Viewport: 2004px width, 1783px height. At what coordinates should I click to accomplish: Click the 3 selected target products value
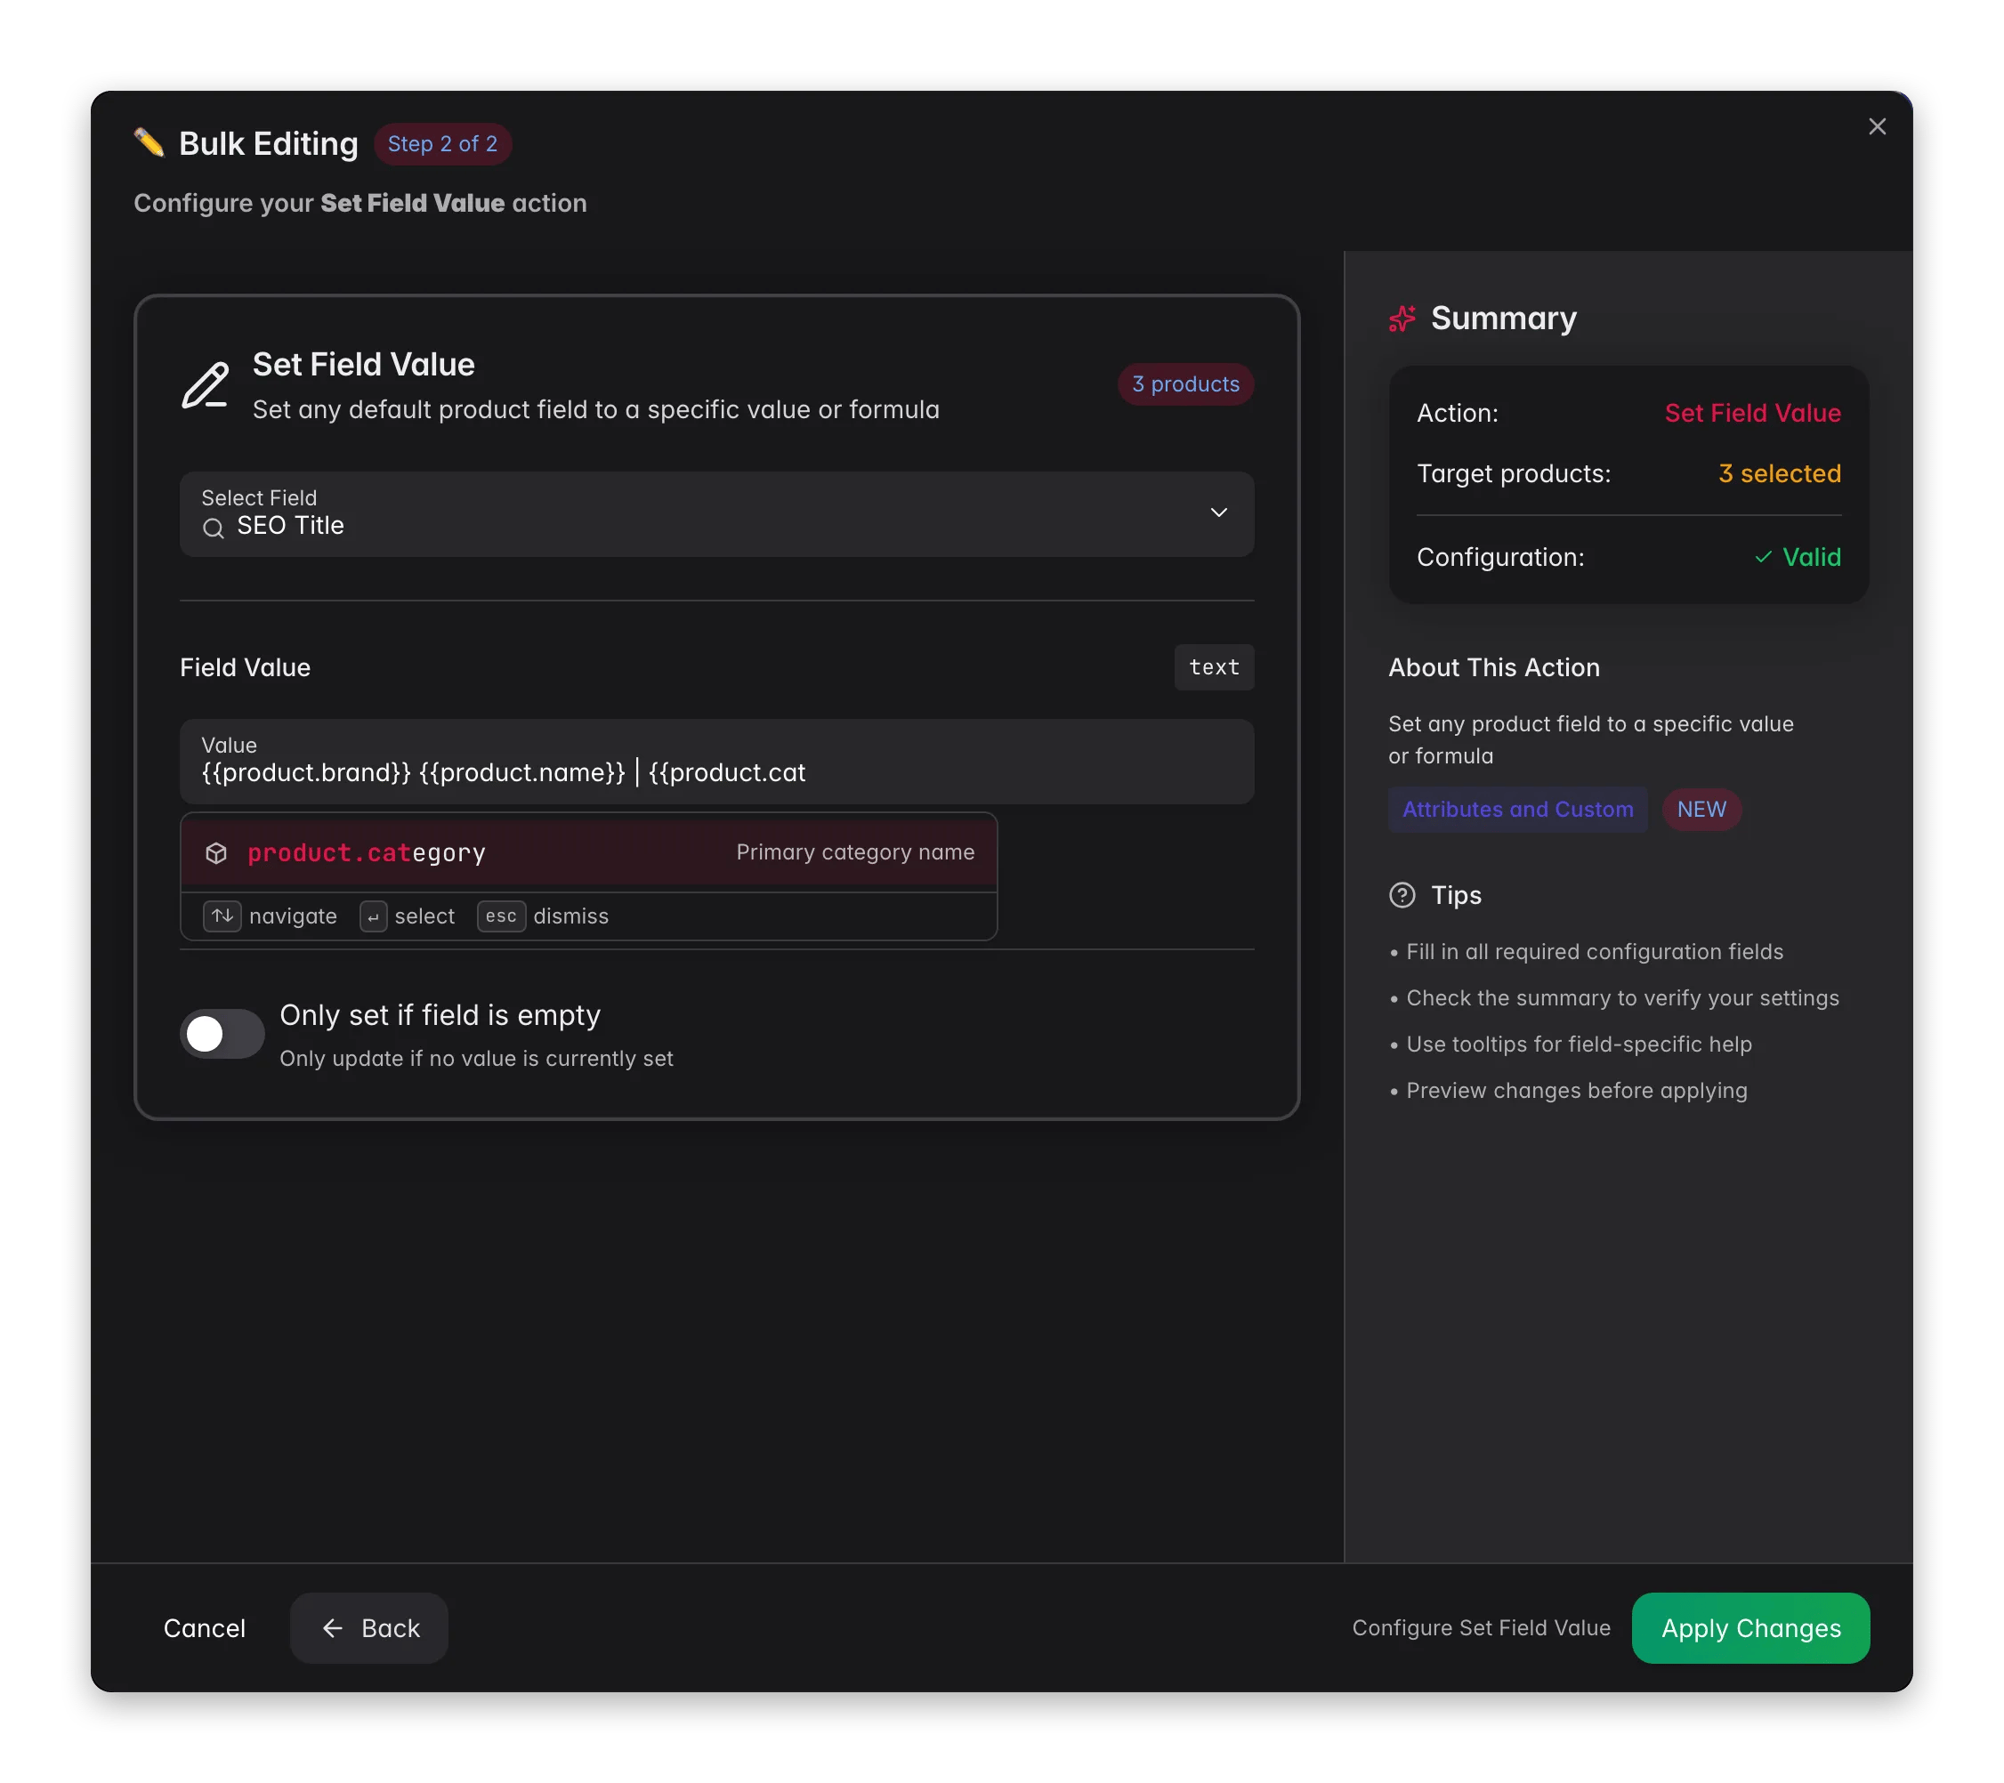click(x=1780, y=473)
